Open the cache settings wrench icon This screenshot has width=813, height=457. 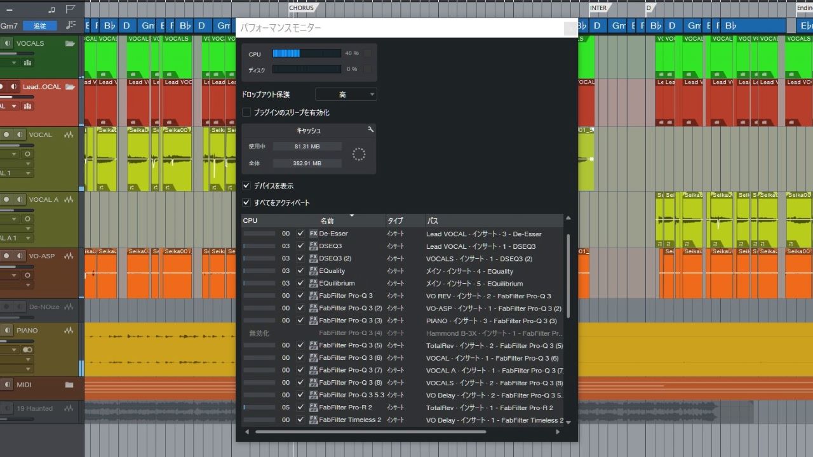[371, 129]
